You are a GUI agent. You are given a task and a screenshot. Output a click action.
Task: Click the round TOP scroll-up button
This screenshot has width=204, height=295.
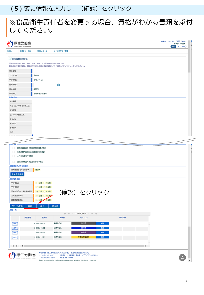click(x=182, y=257)
